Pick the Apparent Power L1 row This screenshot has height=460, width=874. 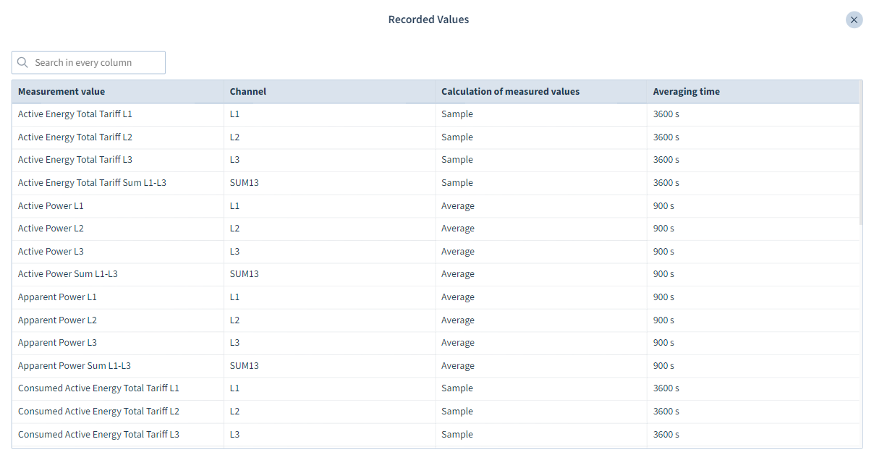pos(57,297)
